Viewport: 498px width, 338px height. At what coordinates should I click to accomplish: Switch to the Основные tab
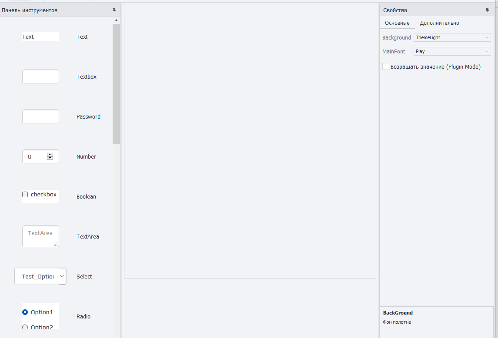tap(397, 23)
